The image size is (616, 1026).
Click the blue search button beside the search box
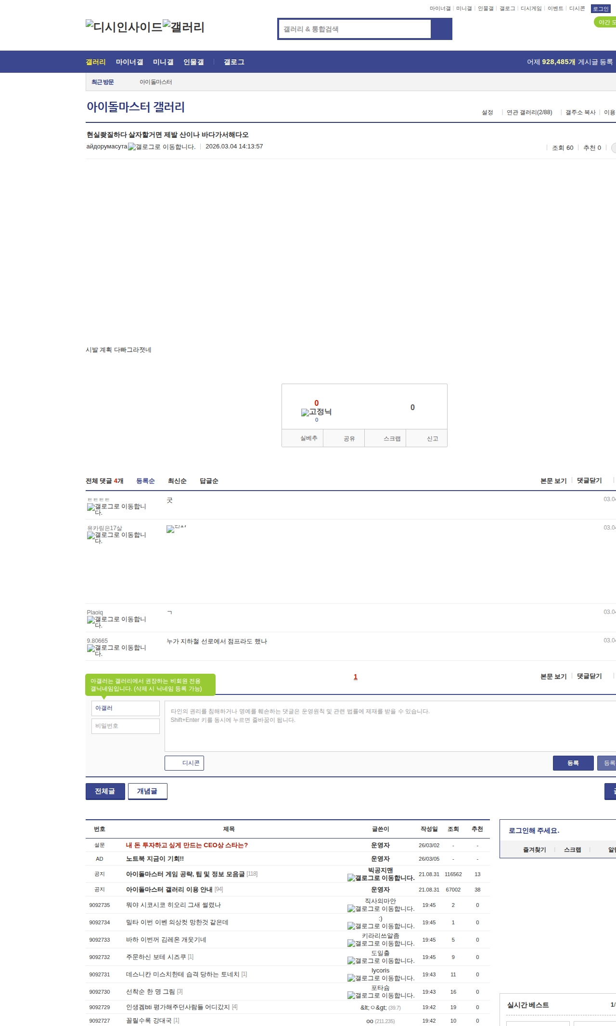point(441,29)
